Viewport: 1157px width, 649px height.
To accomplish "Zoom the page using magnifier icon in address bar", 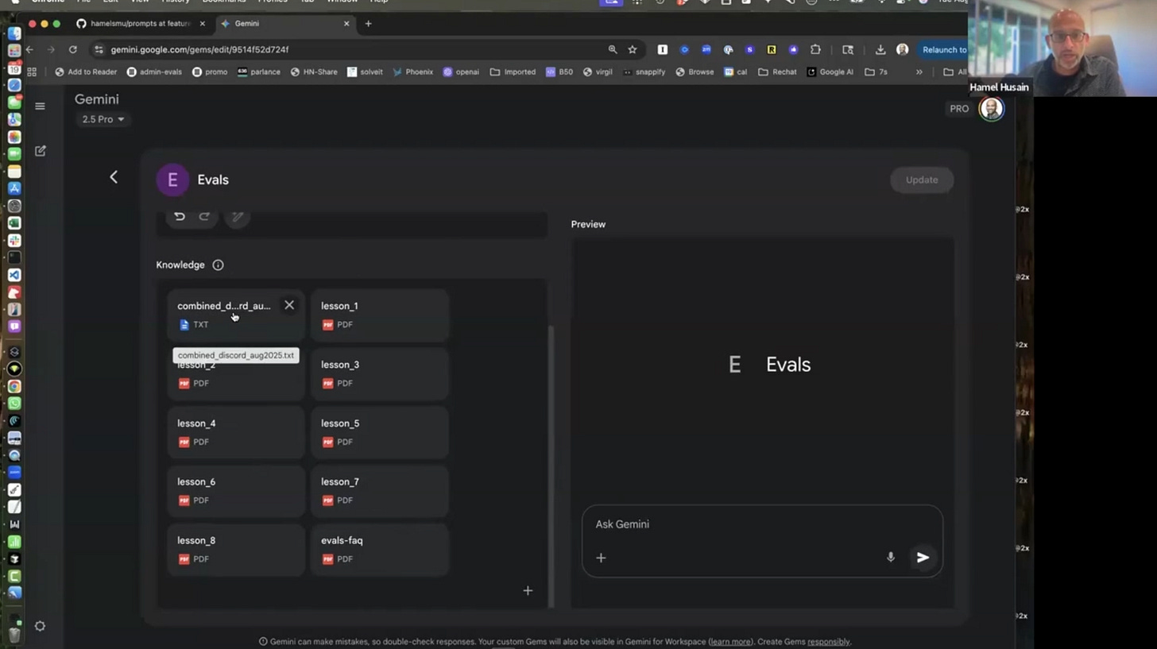I will click(x=612, y=49).
